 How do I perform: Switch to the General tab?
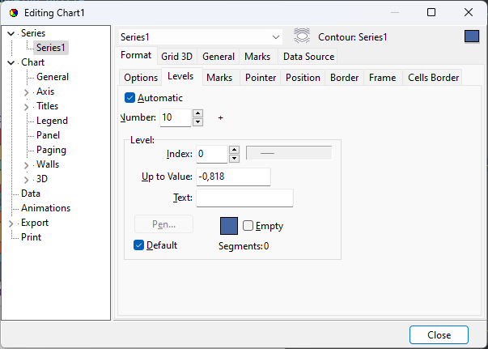(219, 57)
